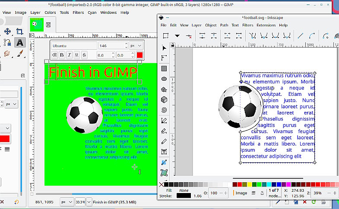The image size is (339, 209).
Task: Open the Inkscape Extensions menu
Action: (x=266, y=25)
